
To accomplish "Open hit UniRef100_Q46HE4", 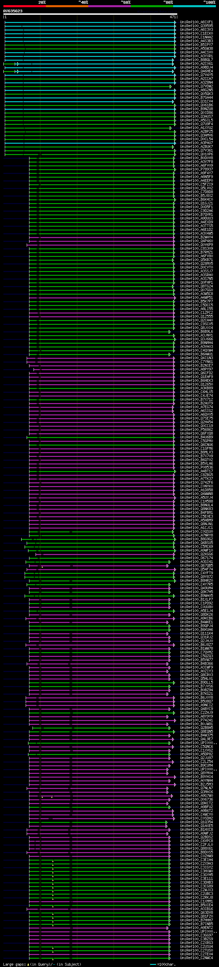I will pos(196,71).
